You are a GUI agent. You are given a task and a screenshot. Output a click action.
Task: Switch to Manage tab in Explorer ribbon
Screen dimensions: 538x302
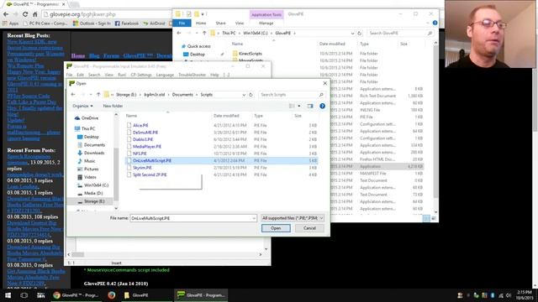click(x=266, y=23)
